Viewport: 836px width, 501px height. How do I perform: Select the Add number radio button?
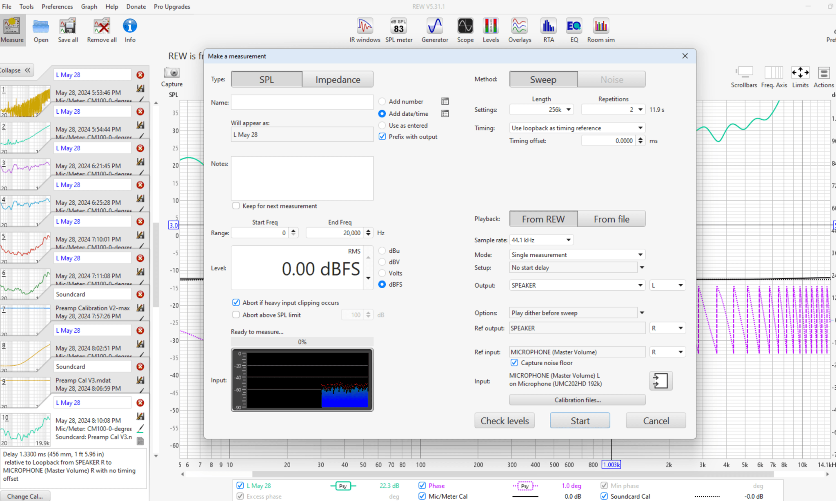(x=382, y=102)
